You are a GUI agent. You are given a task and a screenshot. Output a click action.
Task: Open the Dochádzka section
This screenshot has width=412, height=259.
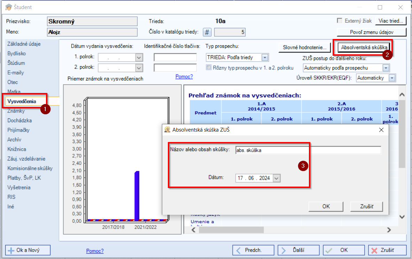[x=20, y=120]
